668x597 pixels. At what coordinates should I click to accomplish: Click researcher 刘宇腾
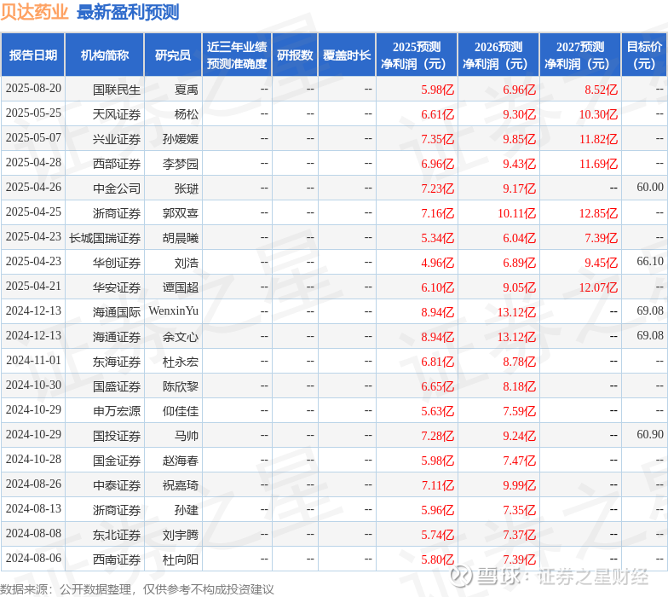[181, 535]
